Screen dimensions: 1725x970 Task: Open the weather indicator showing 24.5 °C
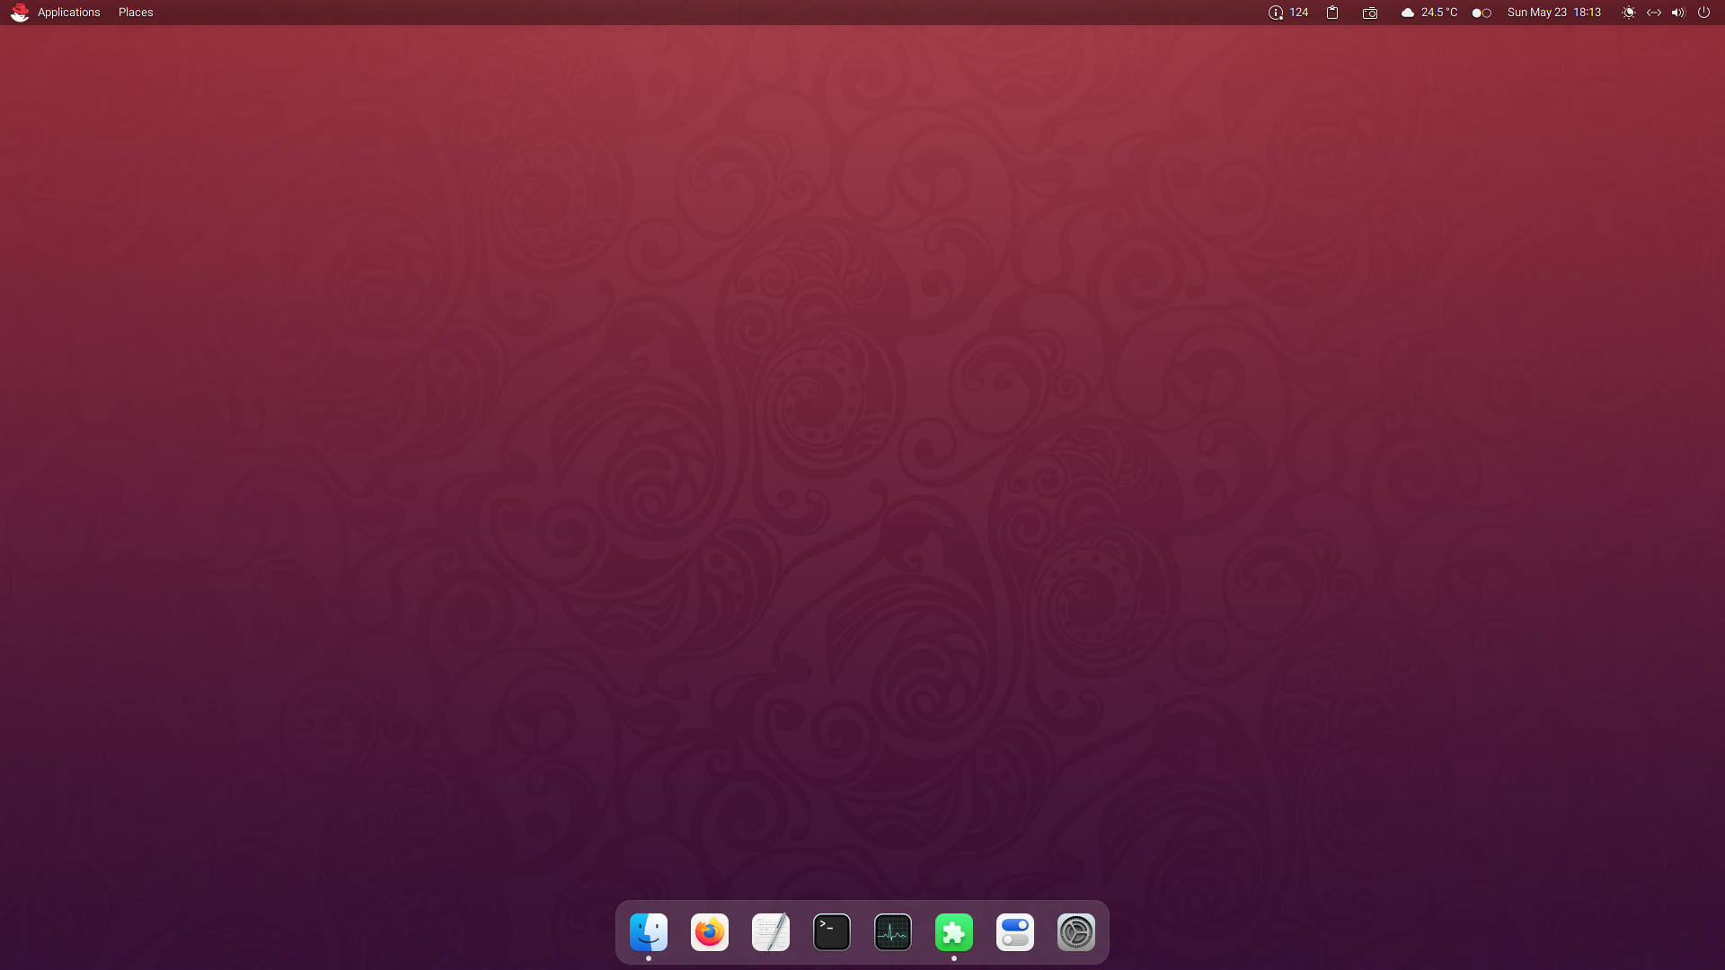tap(1429, 13)
